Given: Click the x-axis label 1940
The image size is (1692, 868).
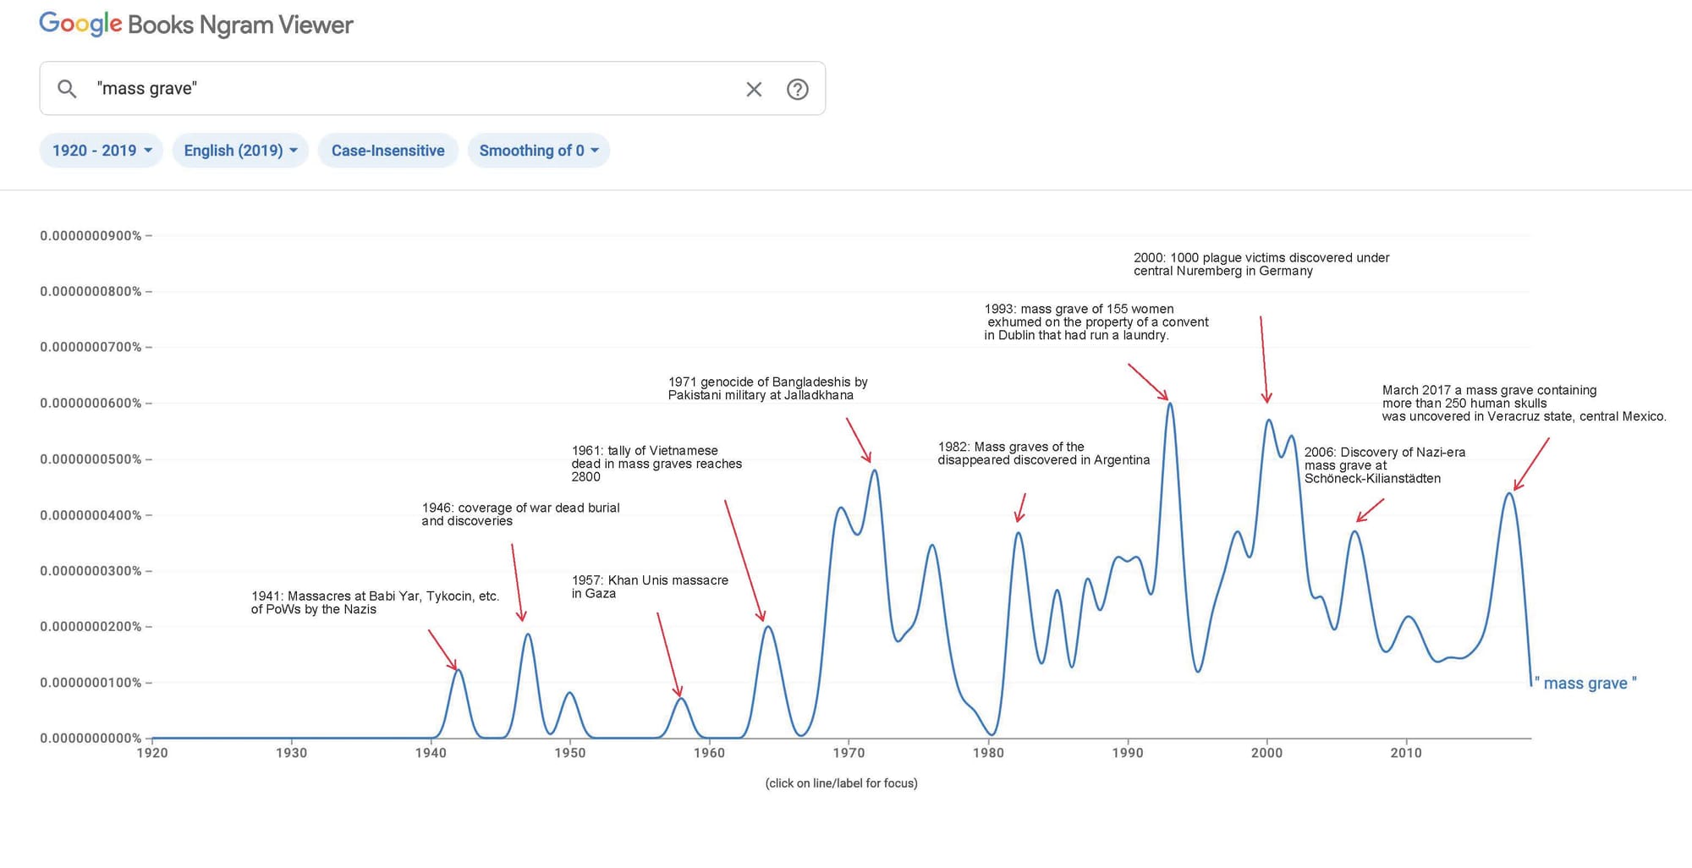Looking at the screenshot, I should [x=431, y=753].
